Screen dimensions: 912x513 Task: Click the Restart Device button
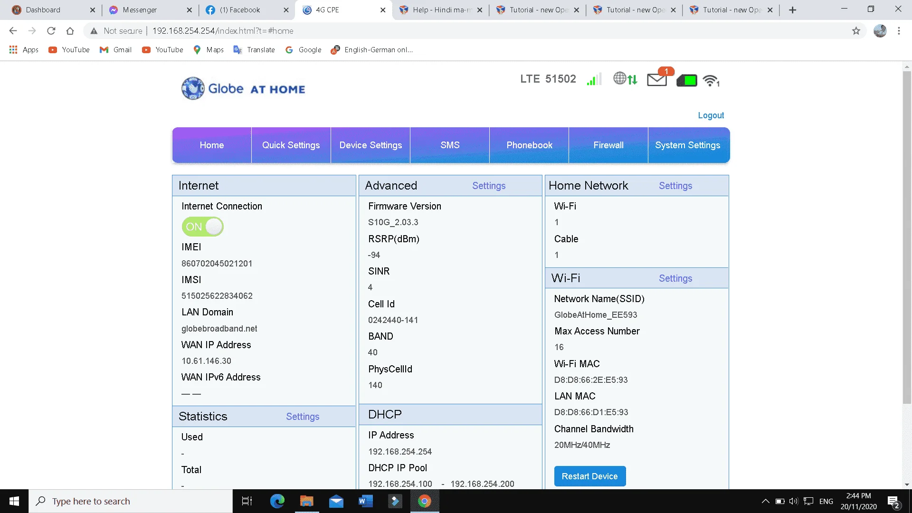[590, 476]
